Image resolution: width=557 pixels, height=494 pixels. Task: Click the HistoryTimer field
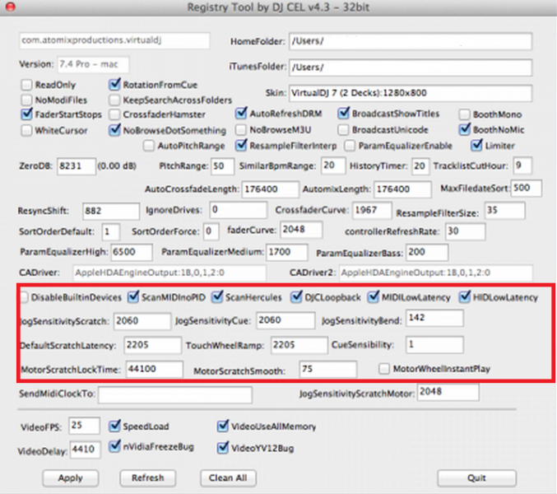[x=420, y=166]
